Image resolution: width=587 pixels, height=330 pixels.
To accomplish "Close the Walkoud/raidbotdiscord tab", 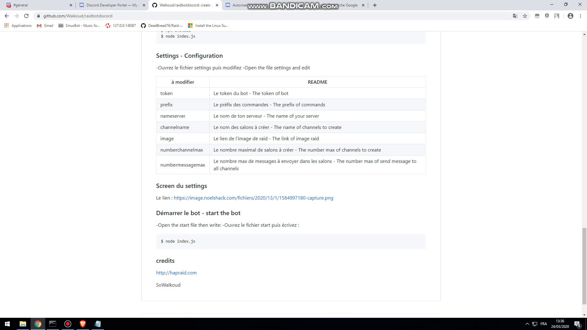I will coord(217,5).
